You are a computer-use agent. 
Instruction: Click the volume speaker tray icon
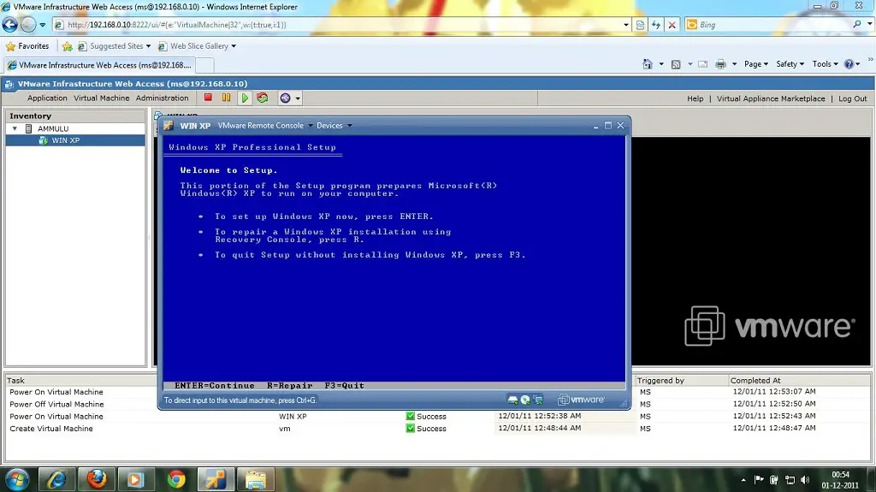(x=805, y=480)
